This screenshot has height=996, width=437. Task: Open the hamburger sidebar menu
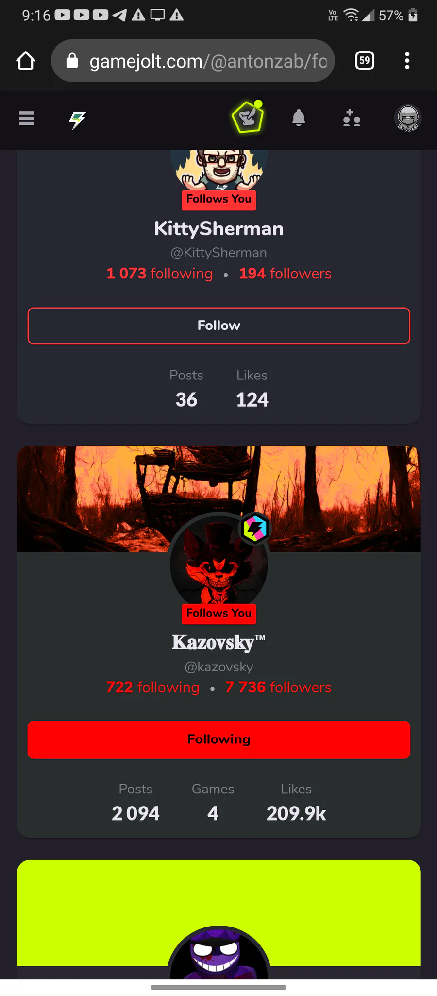pyautogui.click(x=26, y=118)
